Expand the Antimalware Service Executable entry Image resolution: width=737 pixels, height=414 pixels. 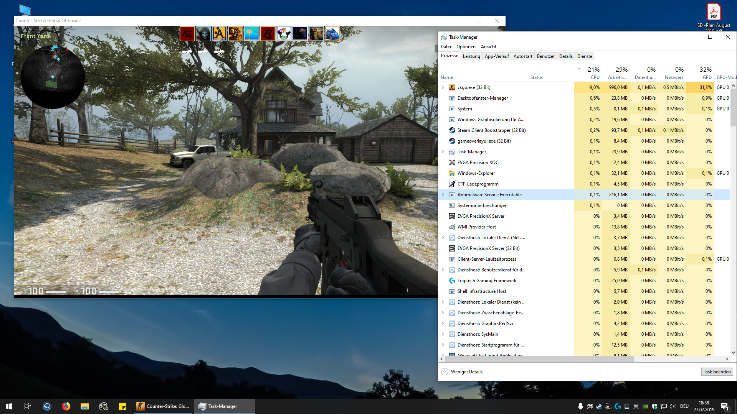(x=443, y=195)
